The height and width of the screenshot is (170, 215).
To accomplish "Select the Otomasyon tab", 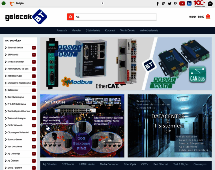I will pos(200,164).
